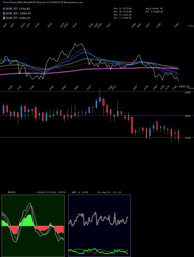194x257 pixels.
Task: Select the 'DOW PT: 1204.29' legend text
Action: click(x=17, y=18)
